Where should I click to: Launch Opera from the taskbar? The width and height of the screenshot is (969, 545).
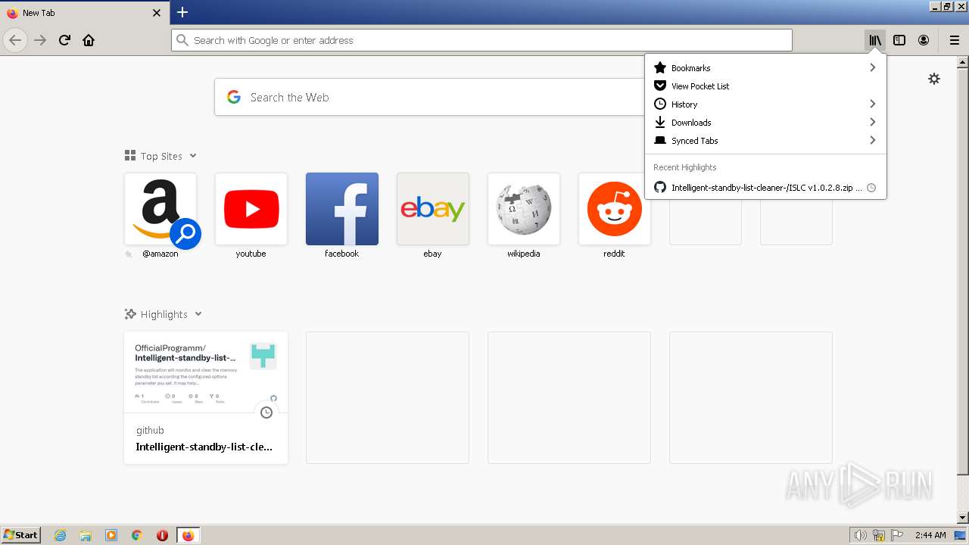[162, 535]
